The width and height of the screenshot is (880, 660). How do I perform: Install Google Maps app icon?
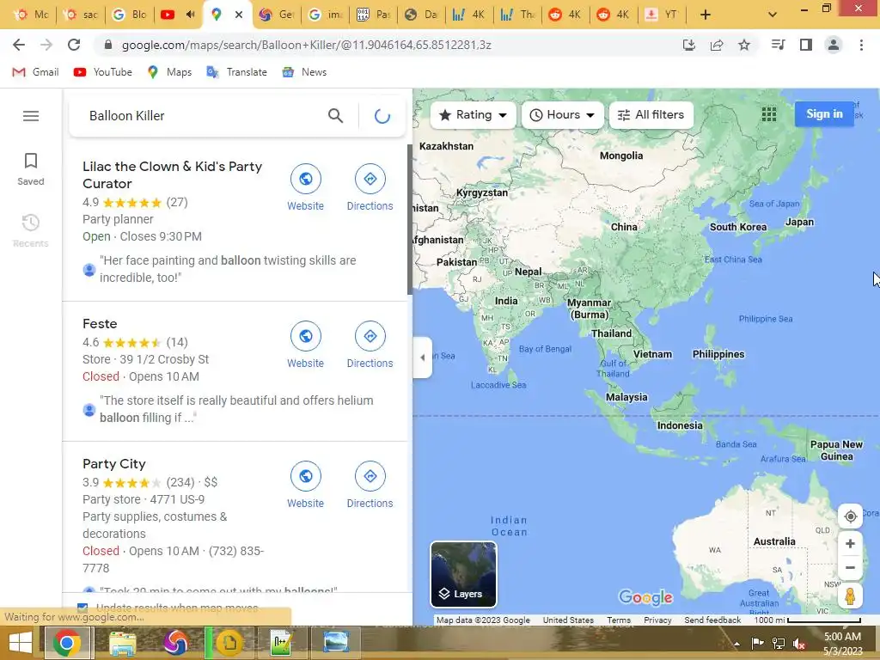(x=689, y=45)
